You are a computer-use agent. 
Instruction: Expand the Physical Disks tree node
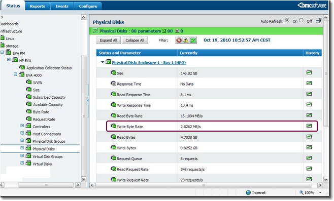point(22,148)
